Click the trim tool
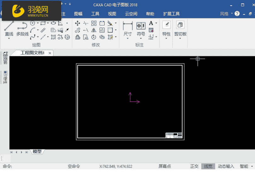 [x=86, y=23]
